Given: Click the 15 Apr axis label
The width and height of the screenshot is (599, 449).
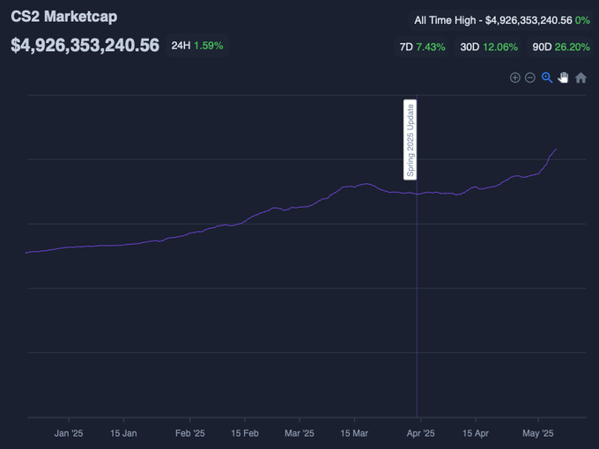Looking at the screenshot, I should tap(476, 433).
